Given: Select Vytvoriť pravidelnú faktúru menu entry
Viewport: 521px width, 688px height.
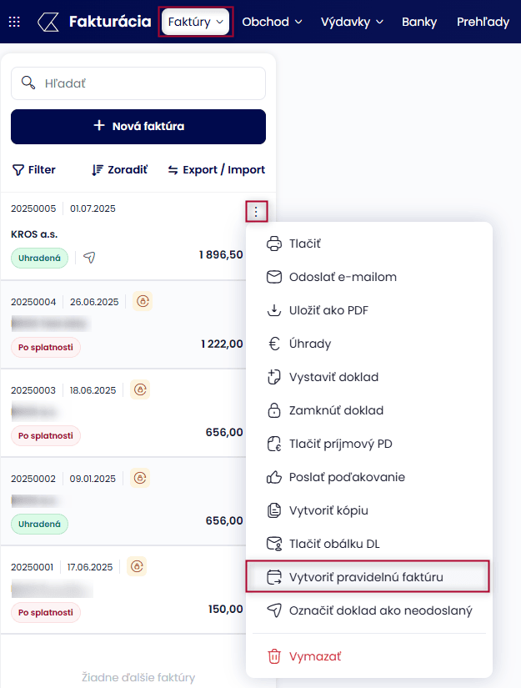Looking at the screenshot, I should tap(367, 577).
